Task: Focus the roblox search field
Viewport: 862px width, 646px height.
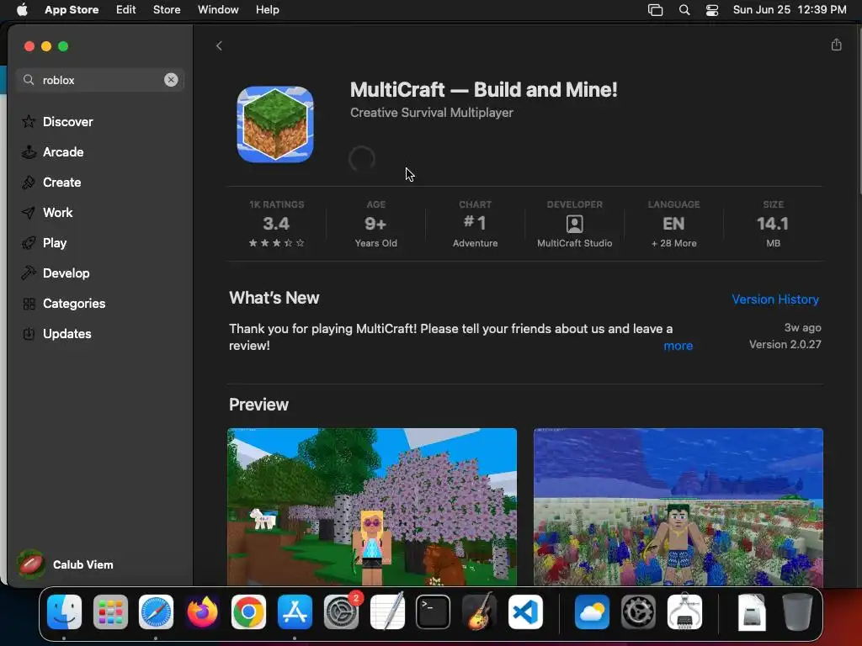Action: [100, 80]
